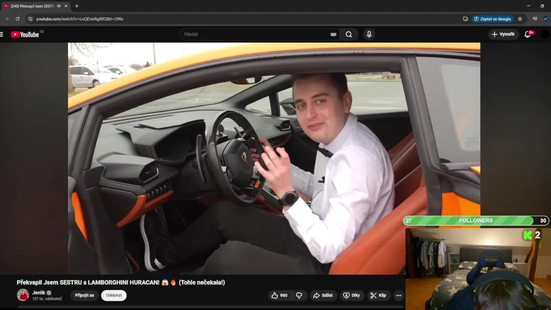
Task: Open more actions three-dot menu
Action: 399,295
